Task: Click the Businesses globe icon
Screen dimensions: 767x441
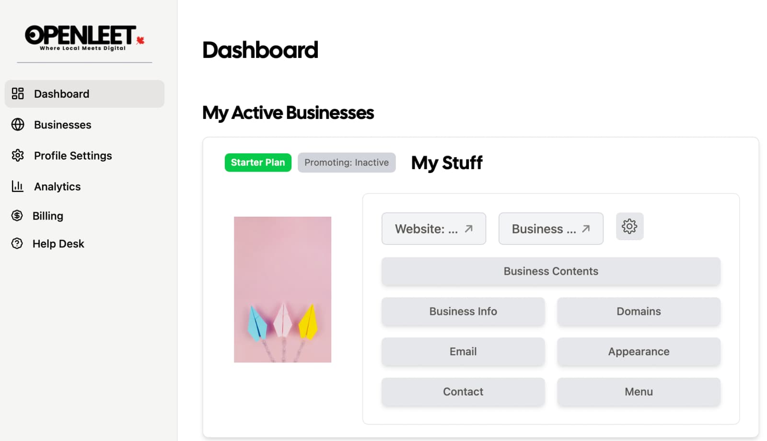Action: tap(17, 125)
